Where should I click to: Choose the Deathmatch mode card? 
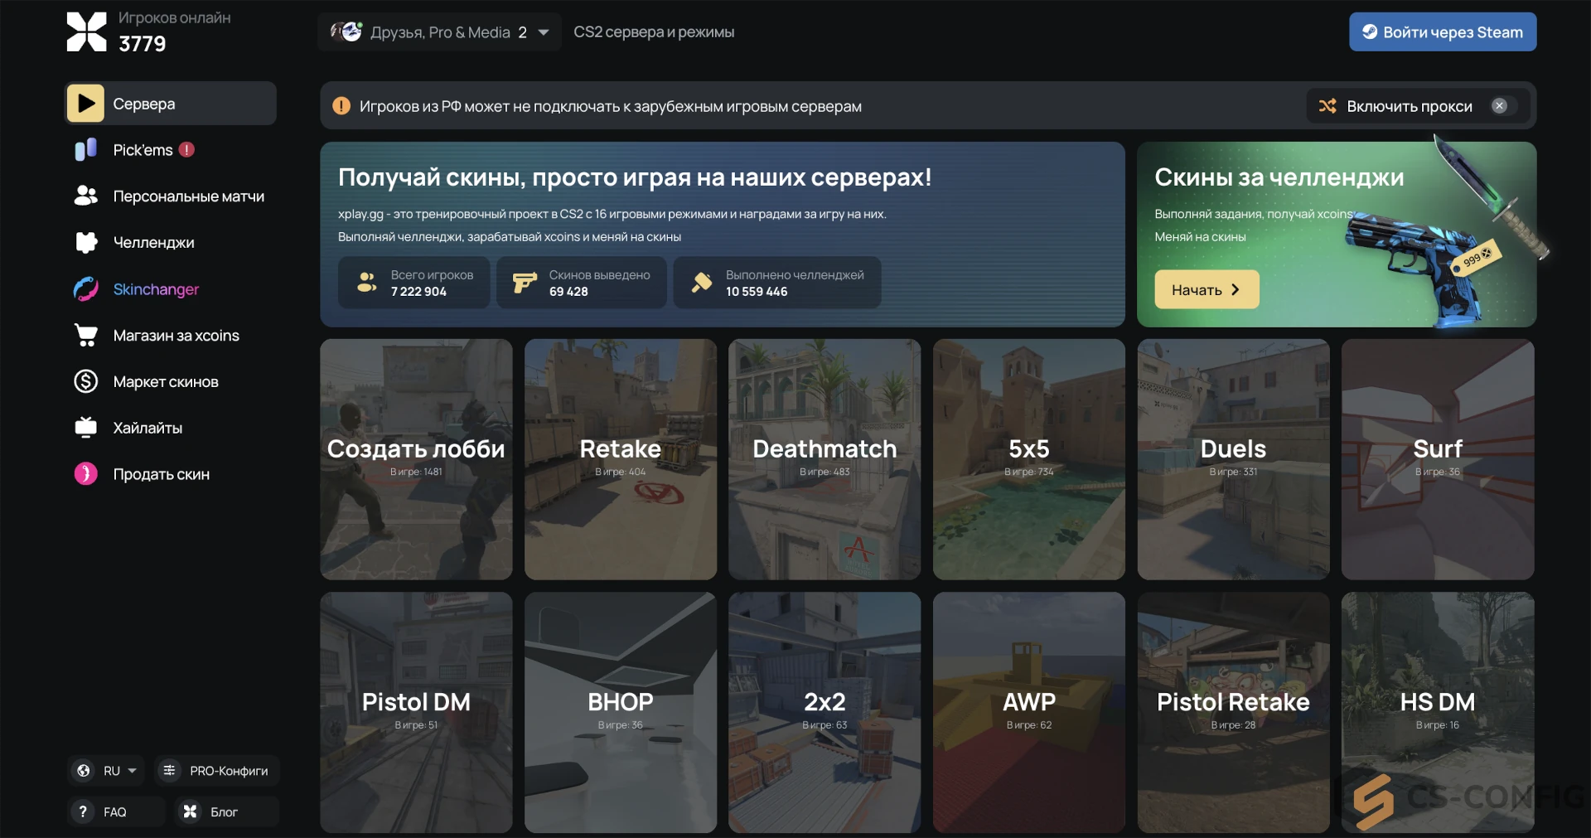point(825,459)
